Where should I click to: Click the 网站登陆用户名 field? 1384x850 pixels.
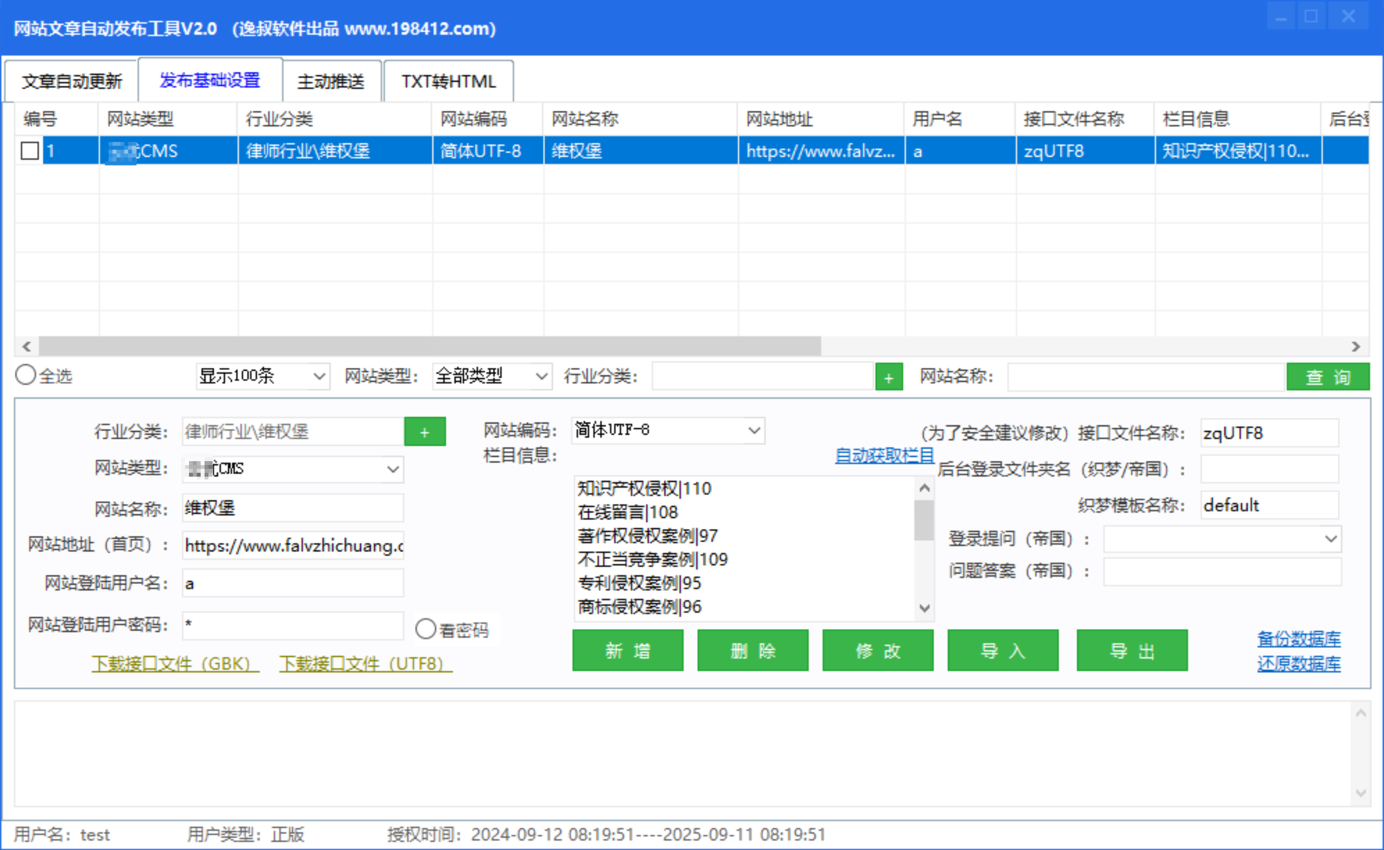292,583
